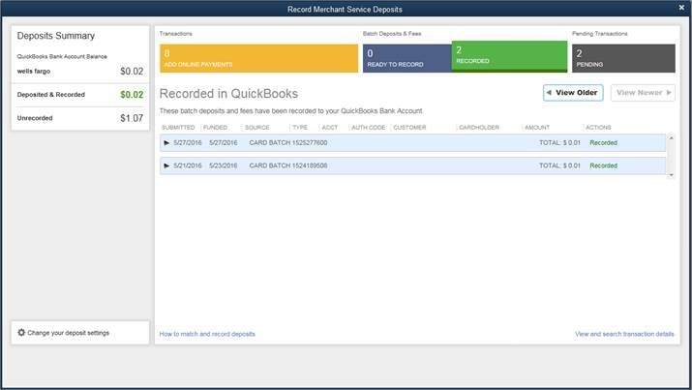692x390 pixels.
Task: Click the Deposits Summary heading
Action: click(55, 36)
